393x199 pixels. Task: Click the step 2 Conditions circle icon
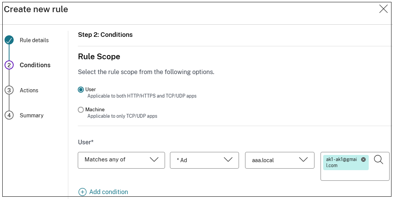click(9, 65)
